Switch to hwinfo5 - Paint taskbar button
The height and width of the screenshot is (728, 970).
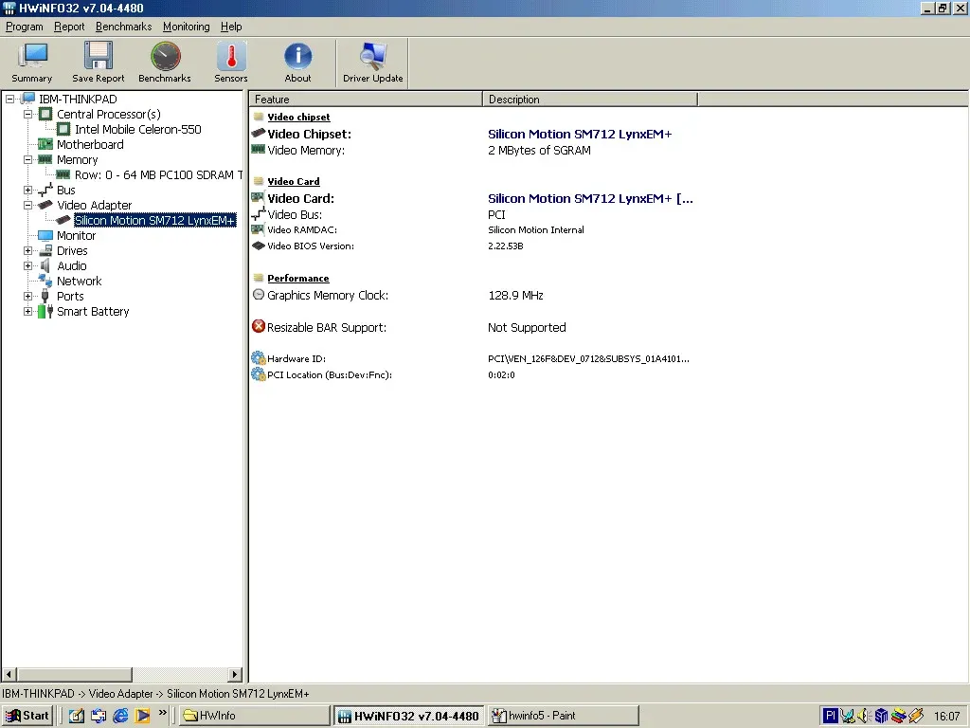(x=564, y=716)
